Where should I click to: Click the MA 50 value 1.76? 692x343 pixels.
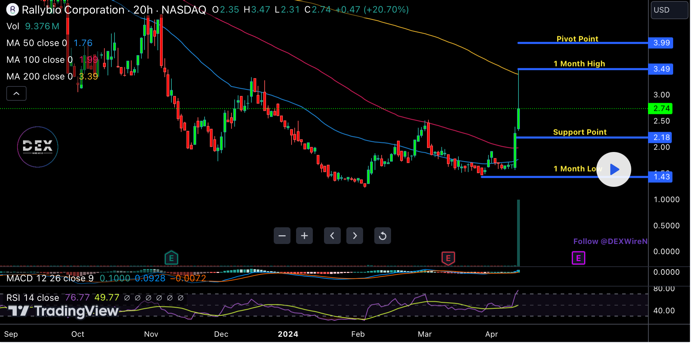pyautogui.click(x=83, y=43)
